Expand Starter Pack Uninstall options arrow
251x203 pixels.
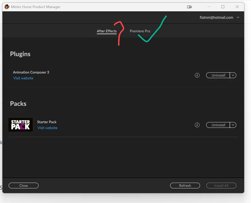[x=233, y=125]
